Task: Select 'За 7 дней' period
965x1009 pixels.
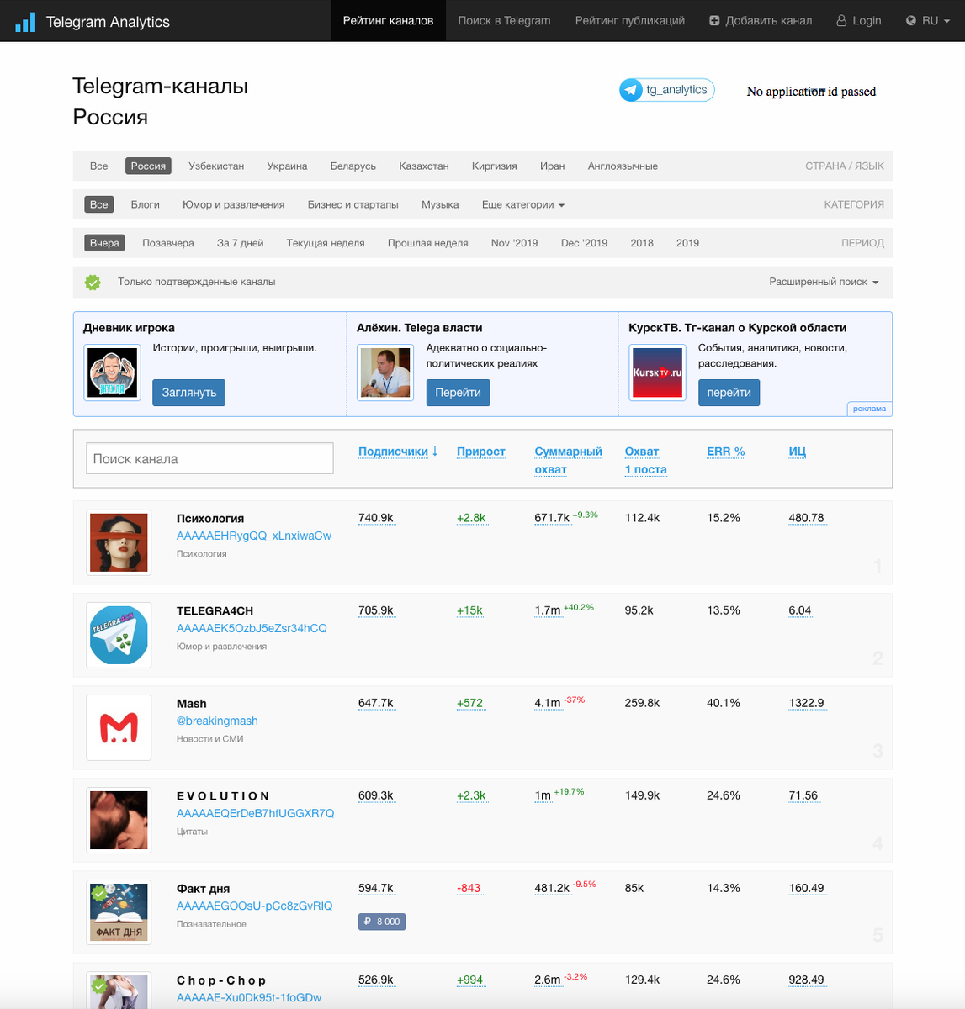Action: [x=241, y=243]
